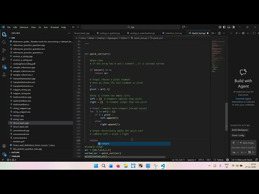Start a new chat with plus icon
This screenshot has height=194, width=259.
(236, 33)
